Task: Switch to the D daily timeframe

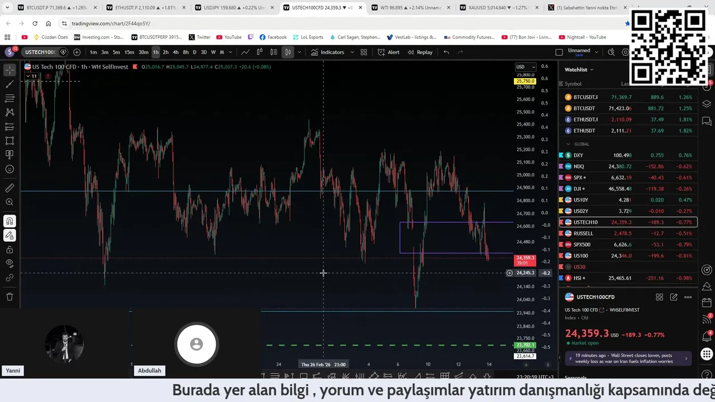Action: pos(194,52)
